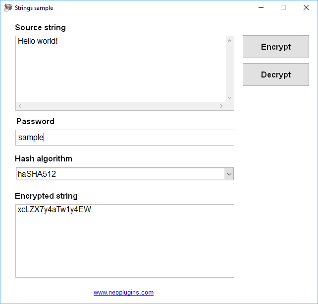Click inside the Encrypted string text box
318x304 pixels.
point(125,241)
